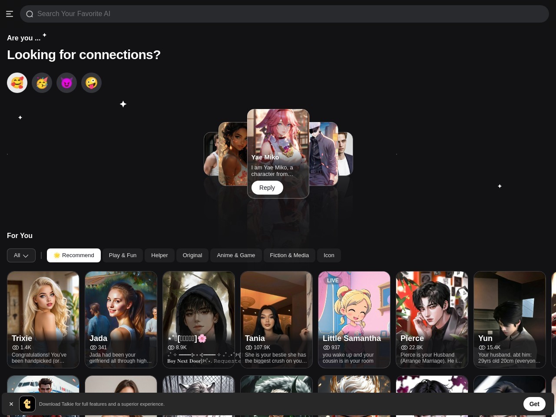This screenshot has height=417, width=556.
Task: Open Tania's character card
Action: pyautogui.click(x=276, y=320)
